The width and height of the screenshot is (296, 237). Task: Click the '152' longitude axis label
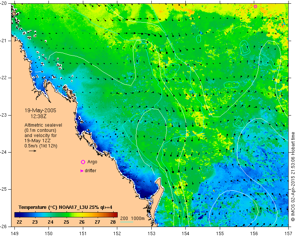[x=117, y=234]
